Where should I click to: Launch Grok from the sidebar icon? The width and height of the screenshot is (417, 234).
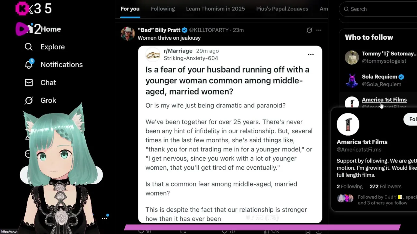pos(29,100)
